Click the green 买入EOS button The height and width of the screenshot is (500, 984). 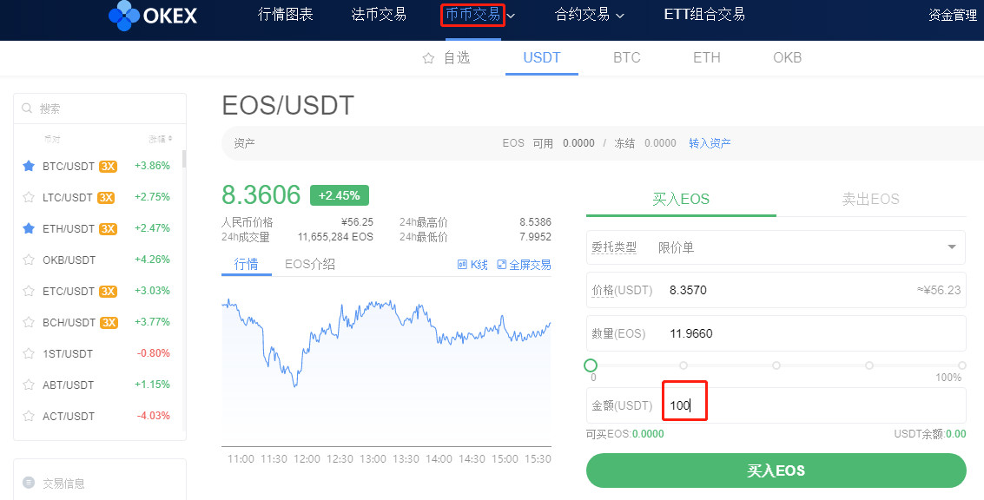tap(776, 470)
